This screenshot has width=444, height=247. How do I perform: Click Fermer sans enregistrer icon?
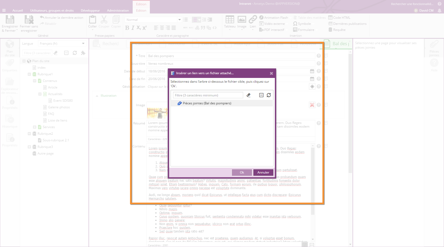[29, 20]
